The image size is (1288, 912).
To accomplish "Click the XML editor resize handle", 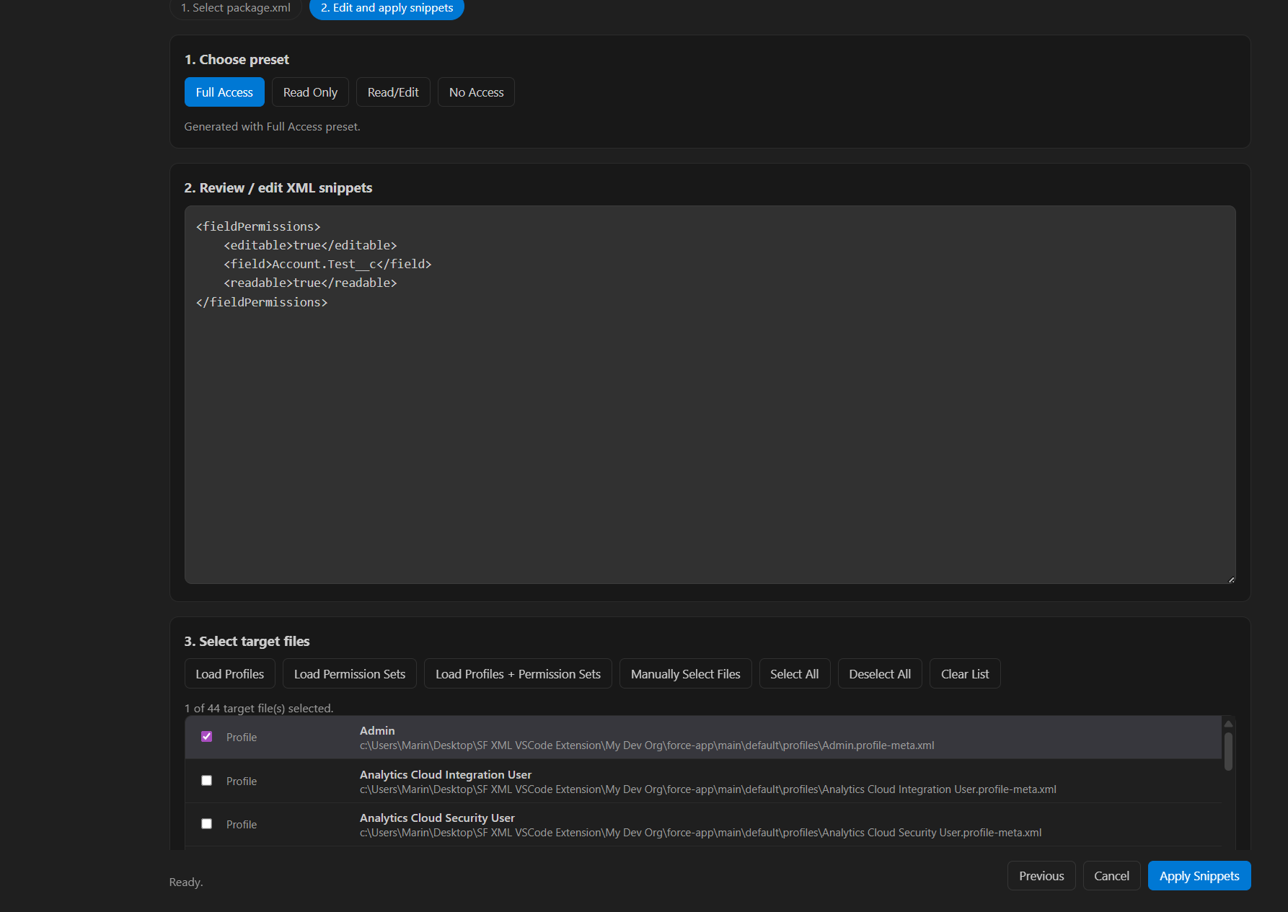I will [1231, 579].
